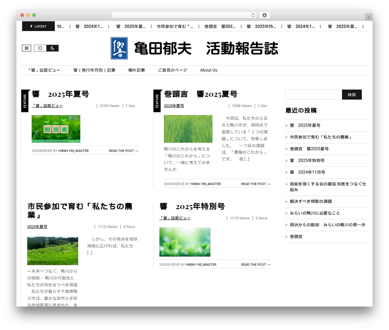
Task: Open sidebar link 解決すべき喫緊の課題
Action: coord(311,201)
